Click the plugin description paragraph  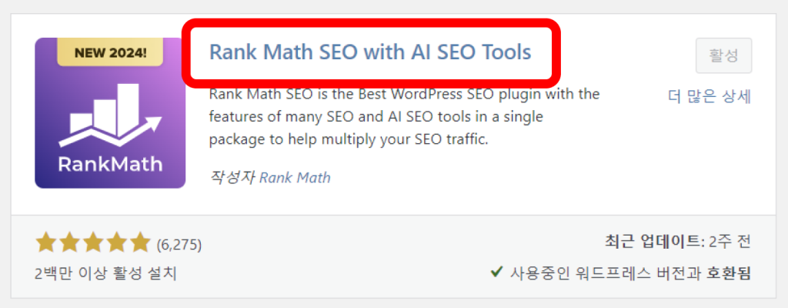[x=404, y=117]
